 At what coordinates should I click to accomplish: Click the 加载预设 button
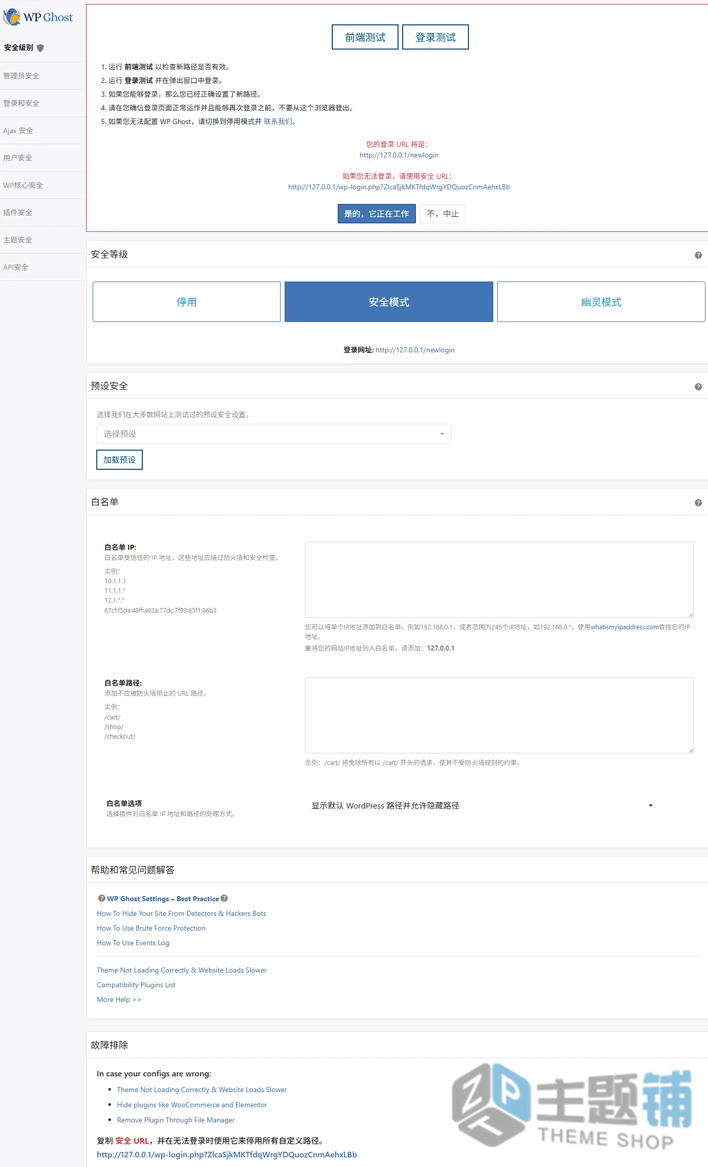(120, 460)
